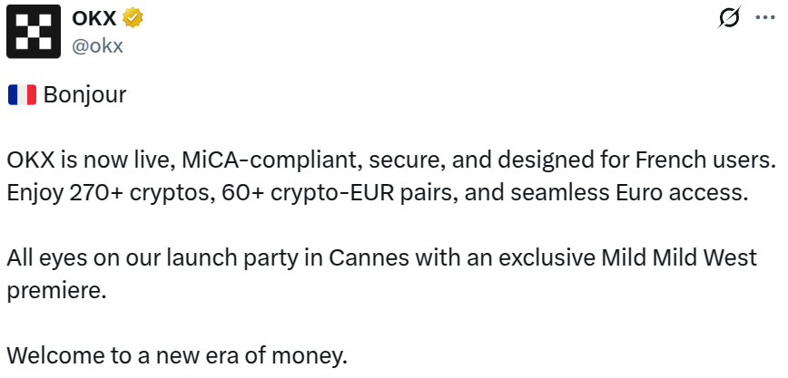Click the French flag emoji
The image size is (788, 378).
click(x=21, y=95)
